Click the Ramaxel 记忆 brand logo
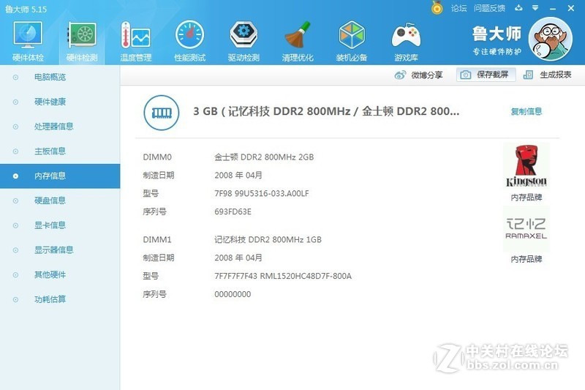585x390 pixels. (526, 228)
